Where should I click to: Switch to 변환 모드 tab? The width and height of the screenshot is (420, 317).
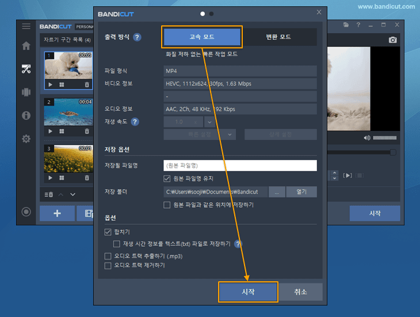(278, 37)
